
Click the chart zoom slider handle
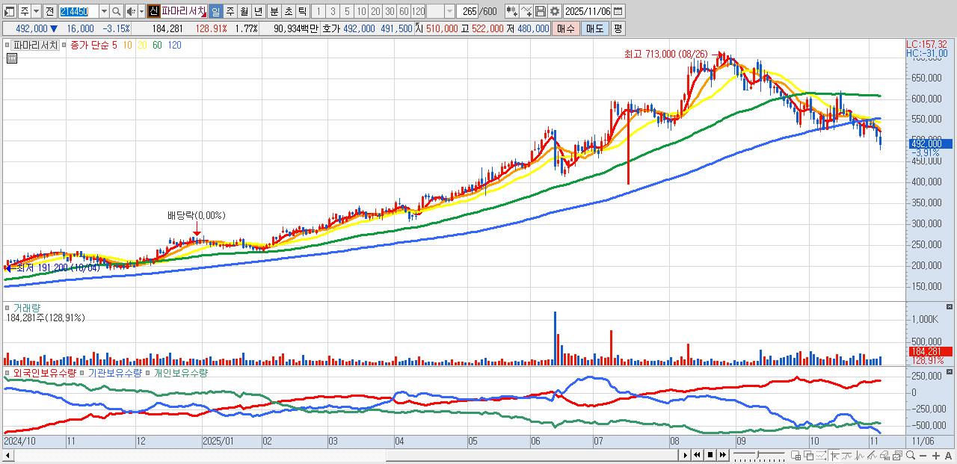point(757,454)
